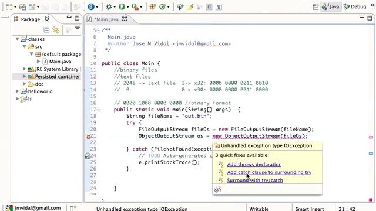The image size is (376, 211).
Task: Click Add throws declaration quick fix
Action: point(254,164)
